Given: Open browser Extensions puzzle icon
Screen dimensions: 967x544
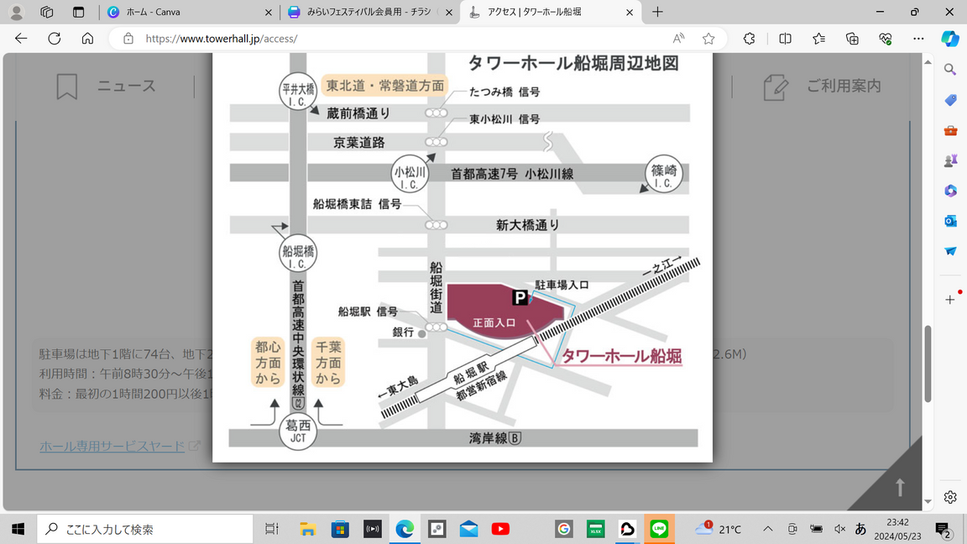Looking at the screenshot, I should [x=750, y=39].
